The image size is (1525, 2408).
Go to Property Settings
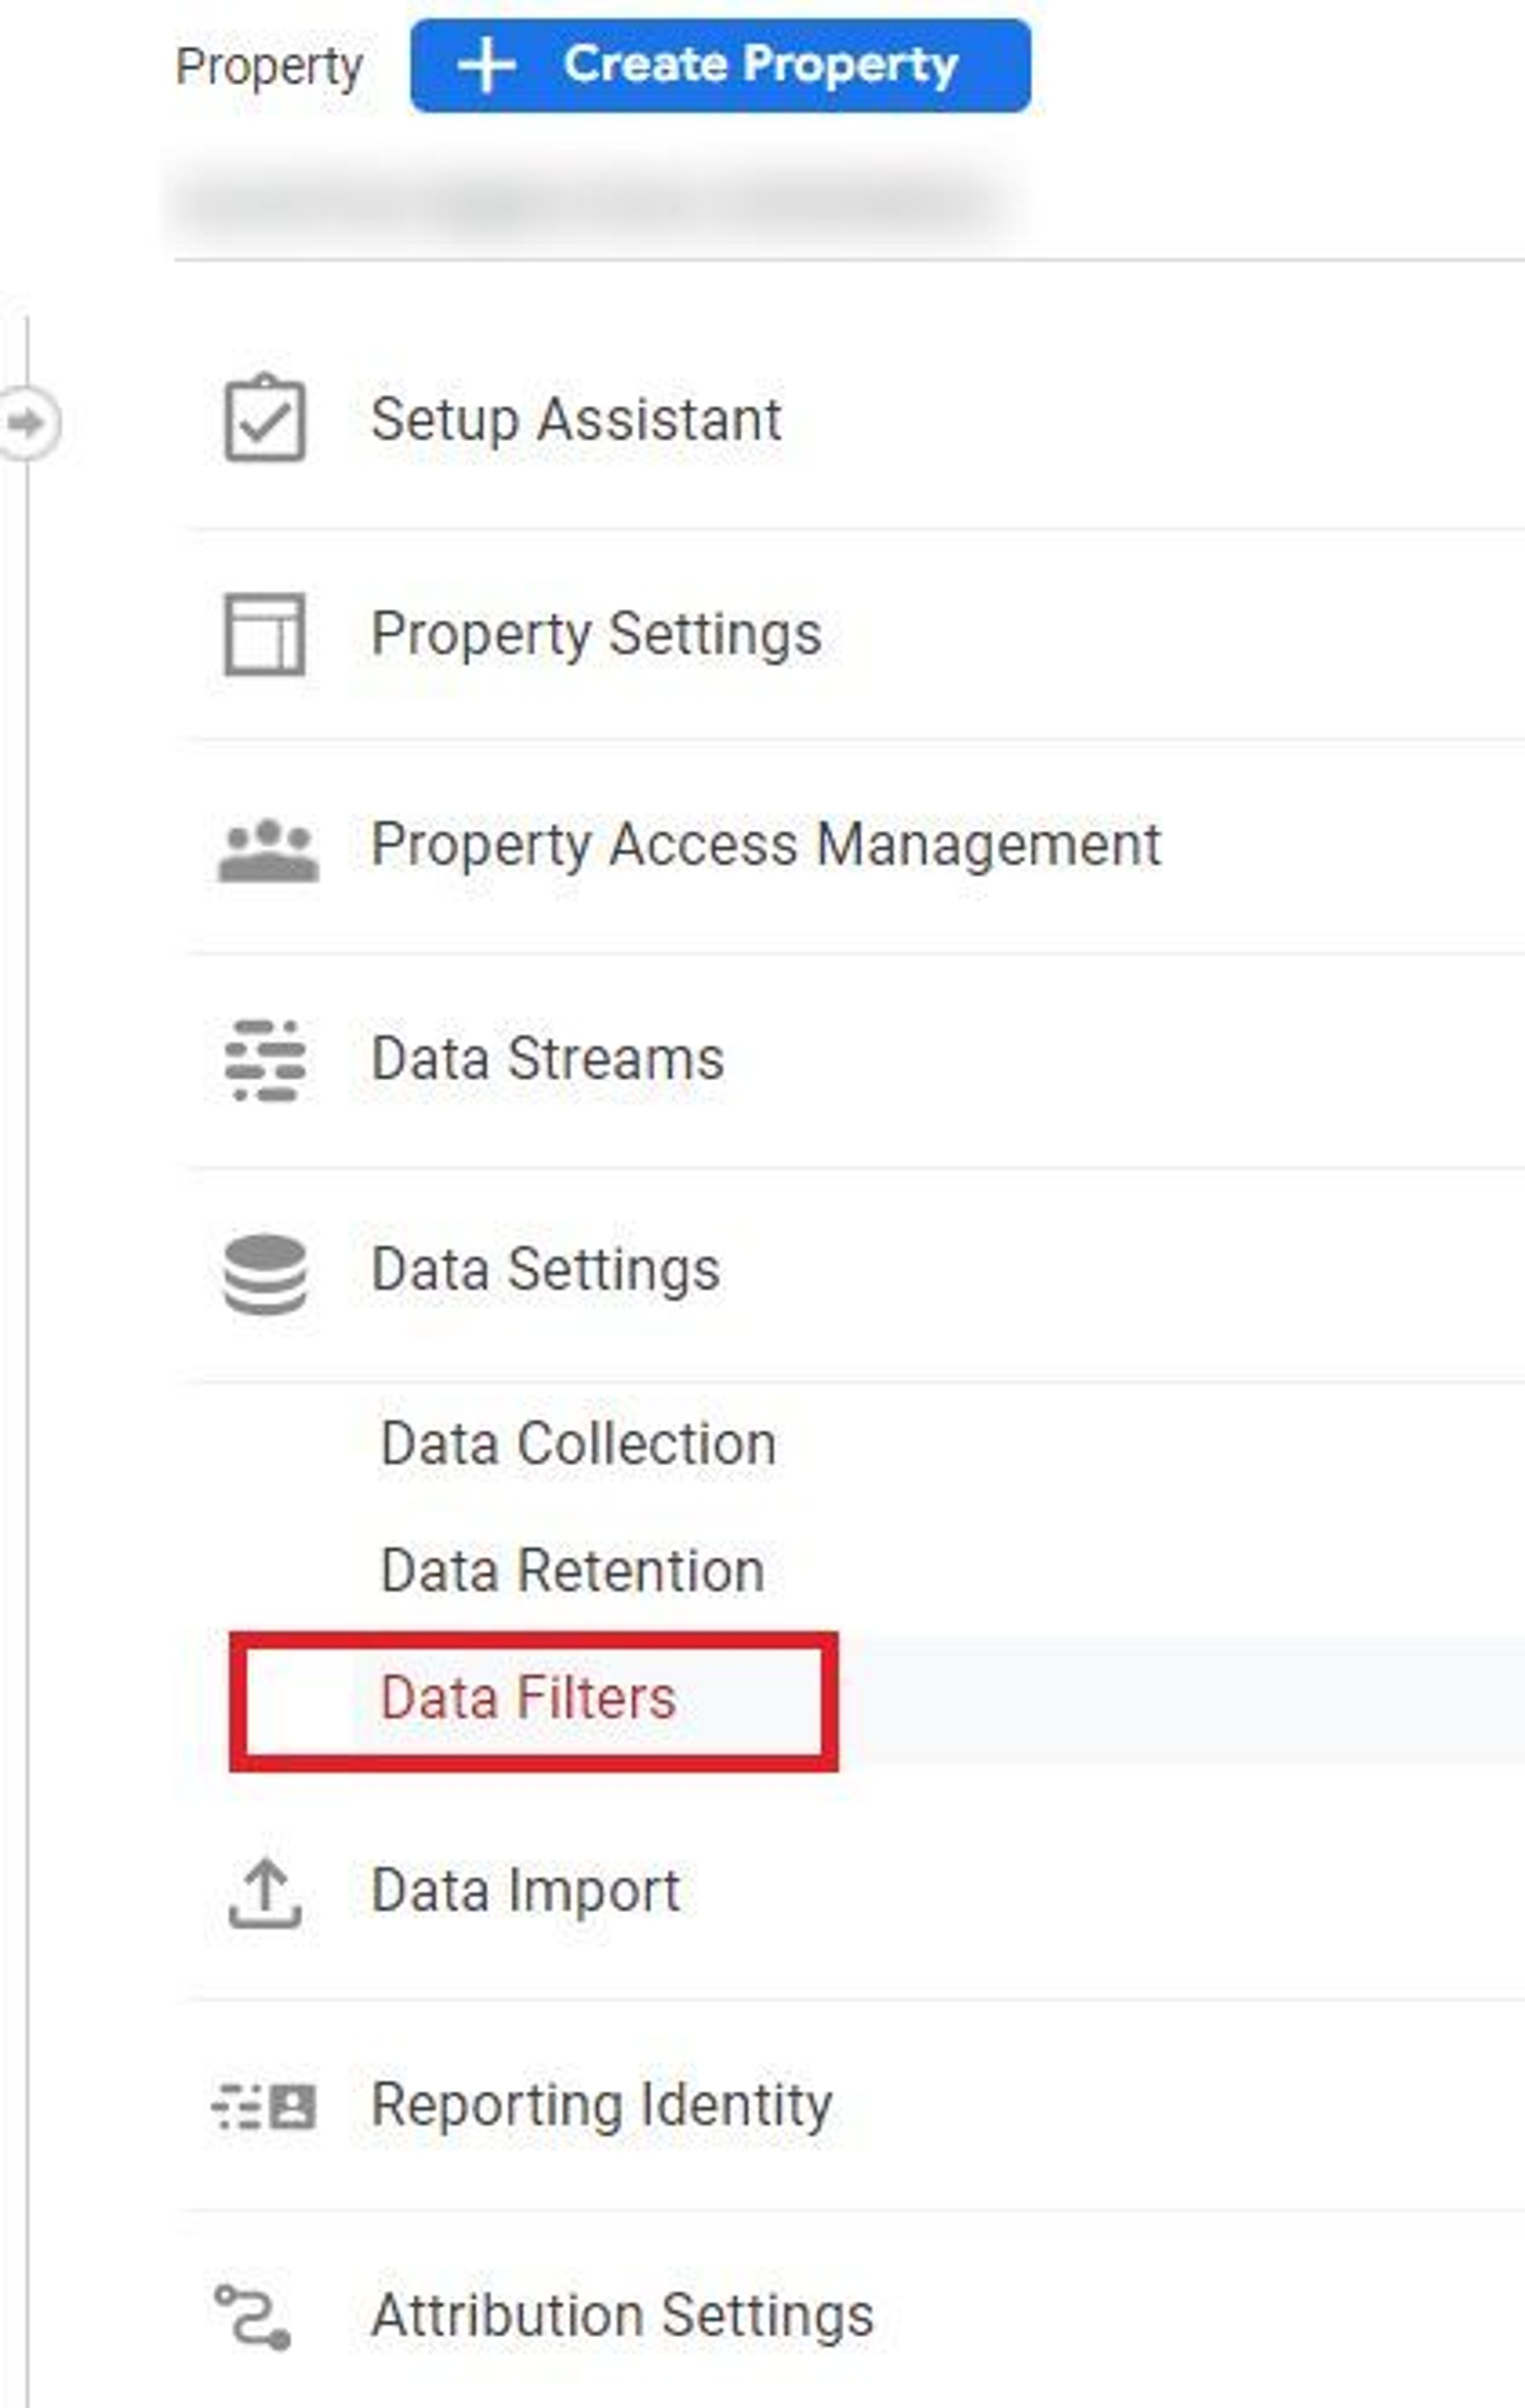[x=596, y=634]
